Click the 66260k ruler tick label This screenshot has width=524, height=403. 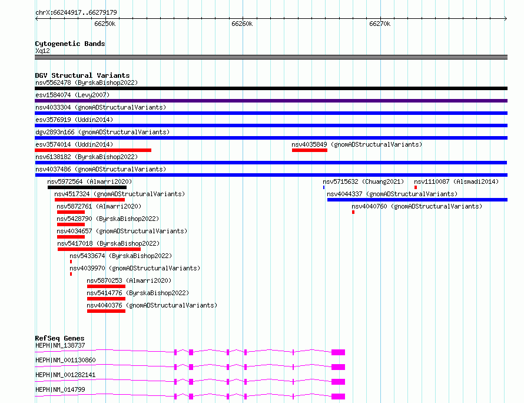click(242, 24)
